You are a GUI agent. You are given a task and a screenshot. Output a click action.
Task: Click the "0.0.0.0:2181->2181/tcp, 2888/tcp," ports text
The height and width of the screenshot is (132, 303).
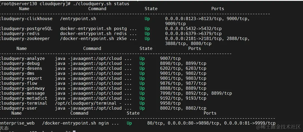click(x=207, y=39)
